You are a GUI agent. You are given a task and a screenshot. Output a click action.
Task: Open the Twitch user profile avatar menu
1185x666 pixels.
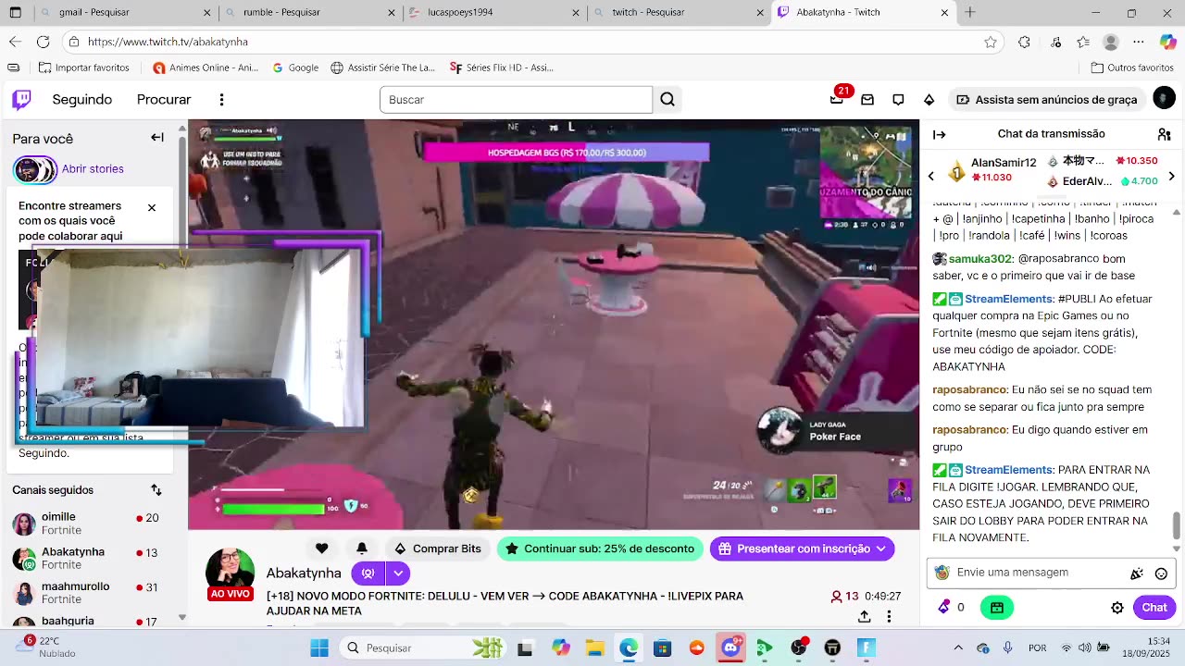coord(1164,98)
